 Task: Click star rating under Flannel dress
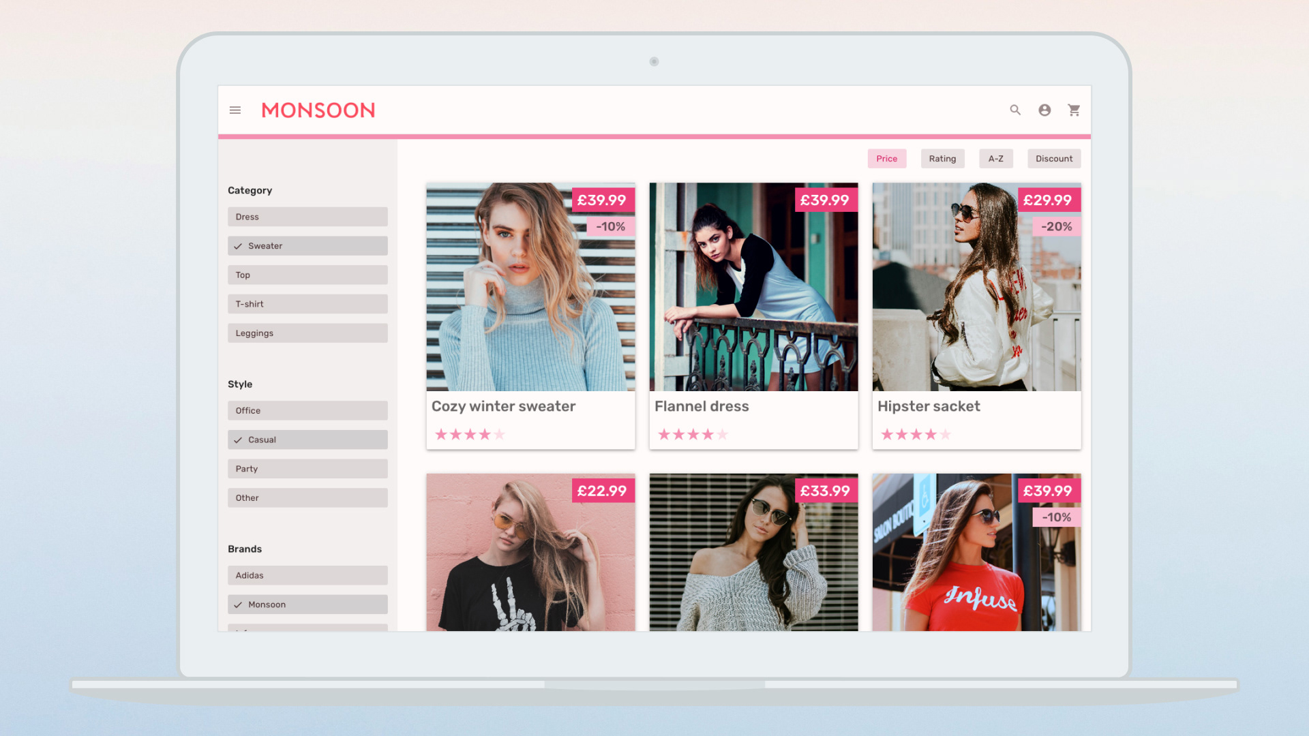[x=693, y=434]
